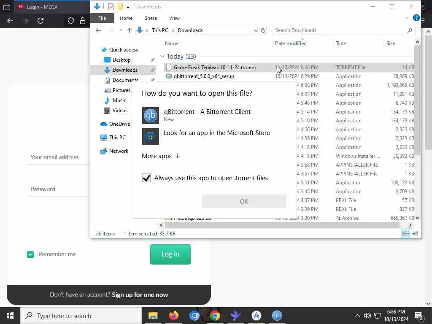Click the quick access properties checkmark icon

[x=111, y=7]
